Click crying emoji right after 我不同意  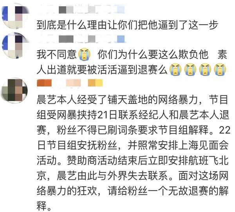pos(85,54)
